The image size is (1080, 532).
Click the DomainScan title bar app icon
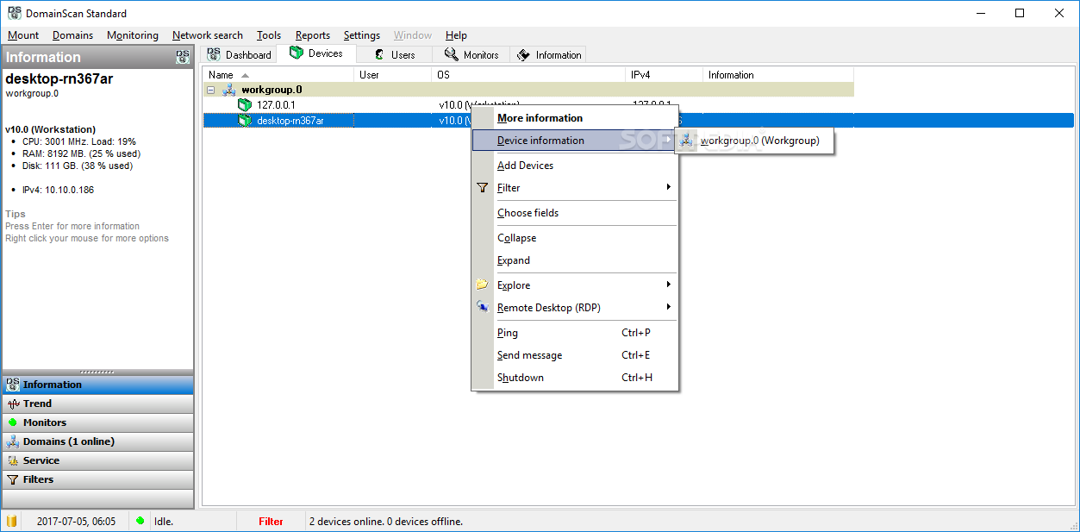click(x=15, y=13)
